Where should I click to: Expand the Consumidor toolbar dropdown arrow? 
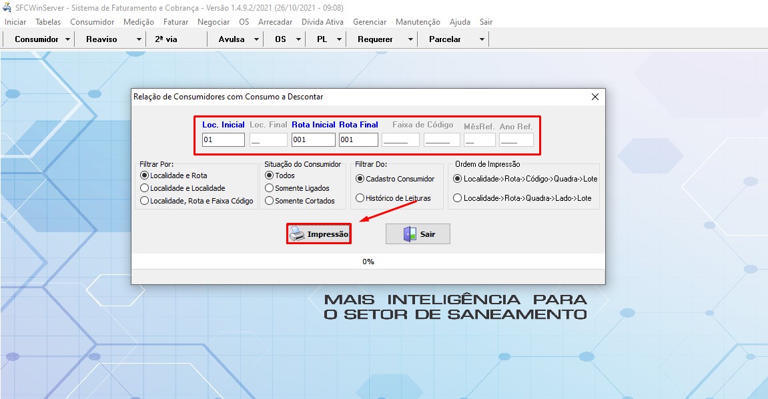point(68,39)
